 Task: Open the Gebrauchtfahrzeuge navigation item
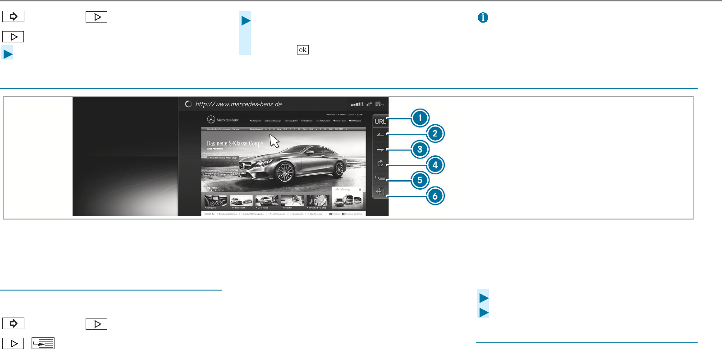tap(273, 121)
